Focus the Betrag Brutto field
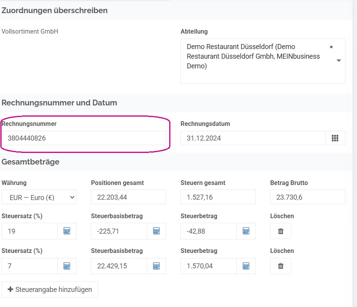357x307 pixels. [x=308, y=197]
